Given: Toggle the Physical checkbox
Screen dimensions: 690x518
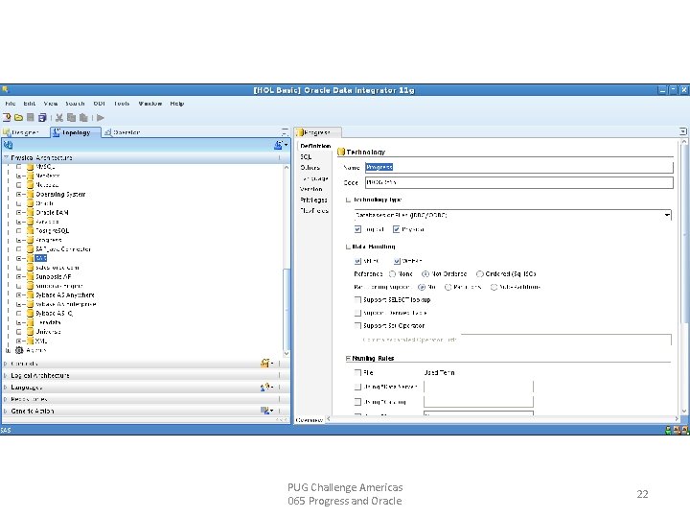Looking at the screenshot, I should point(396,229).
